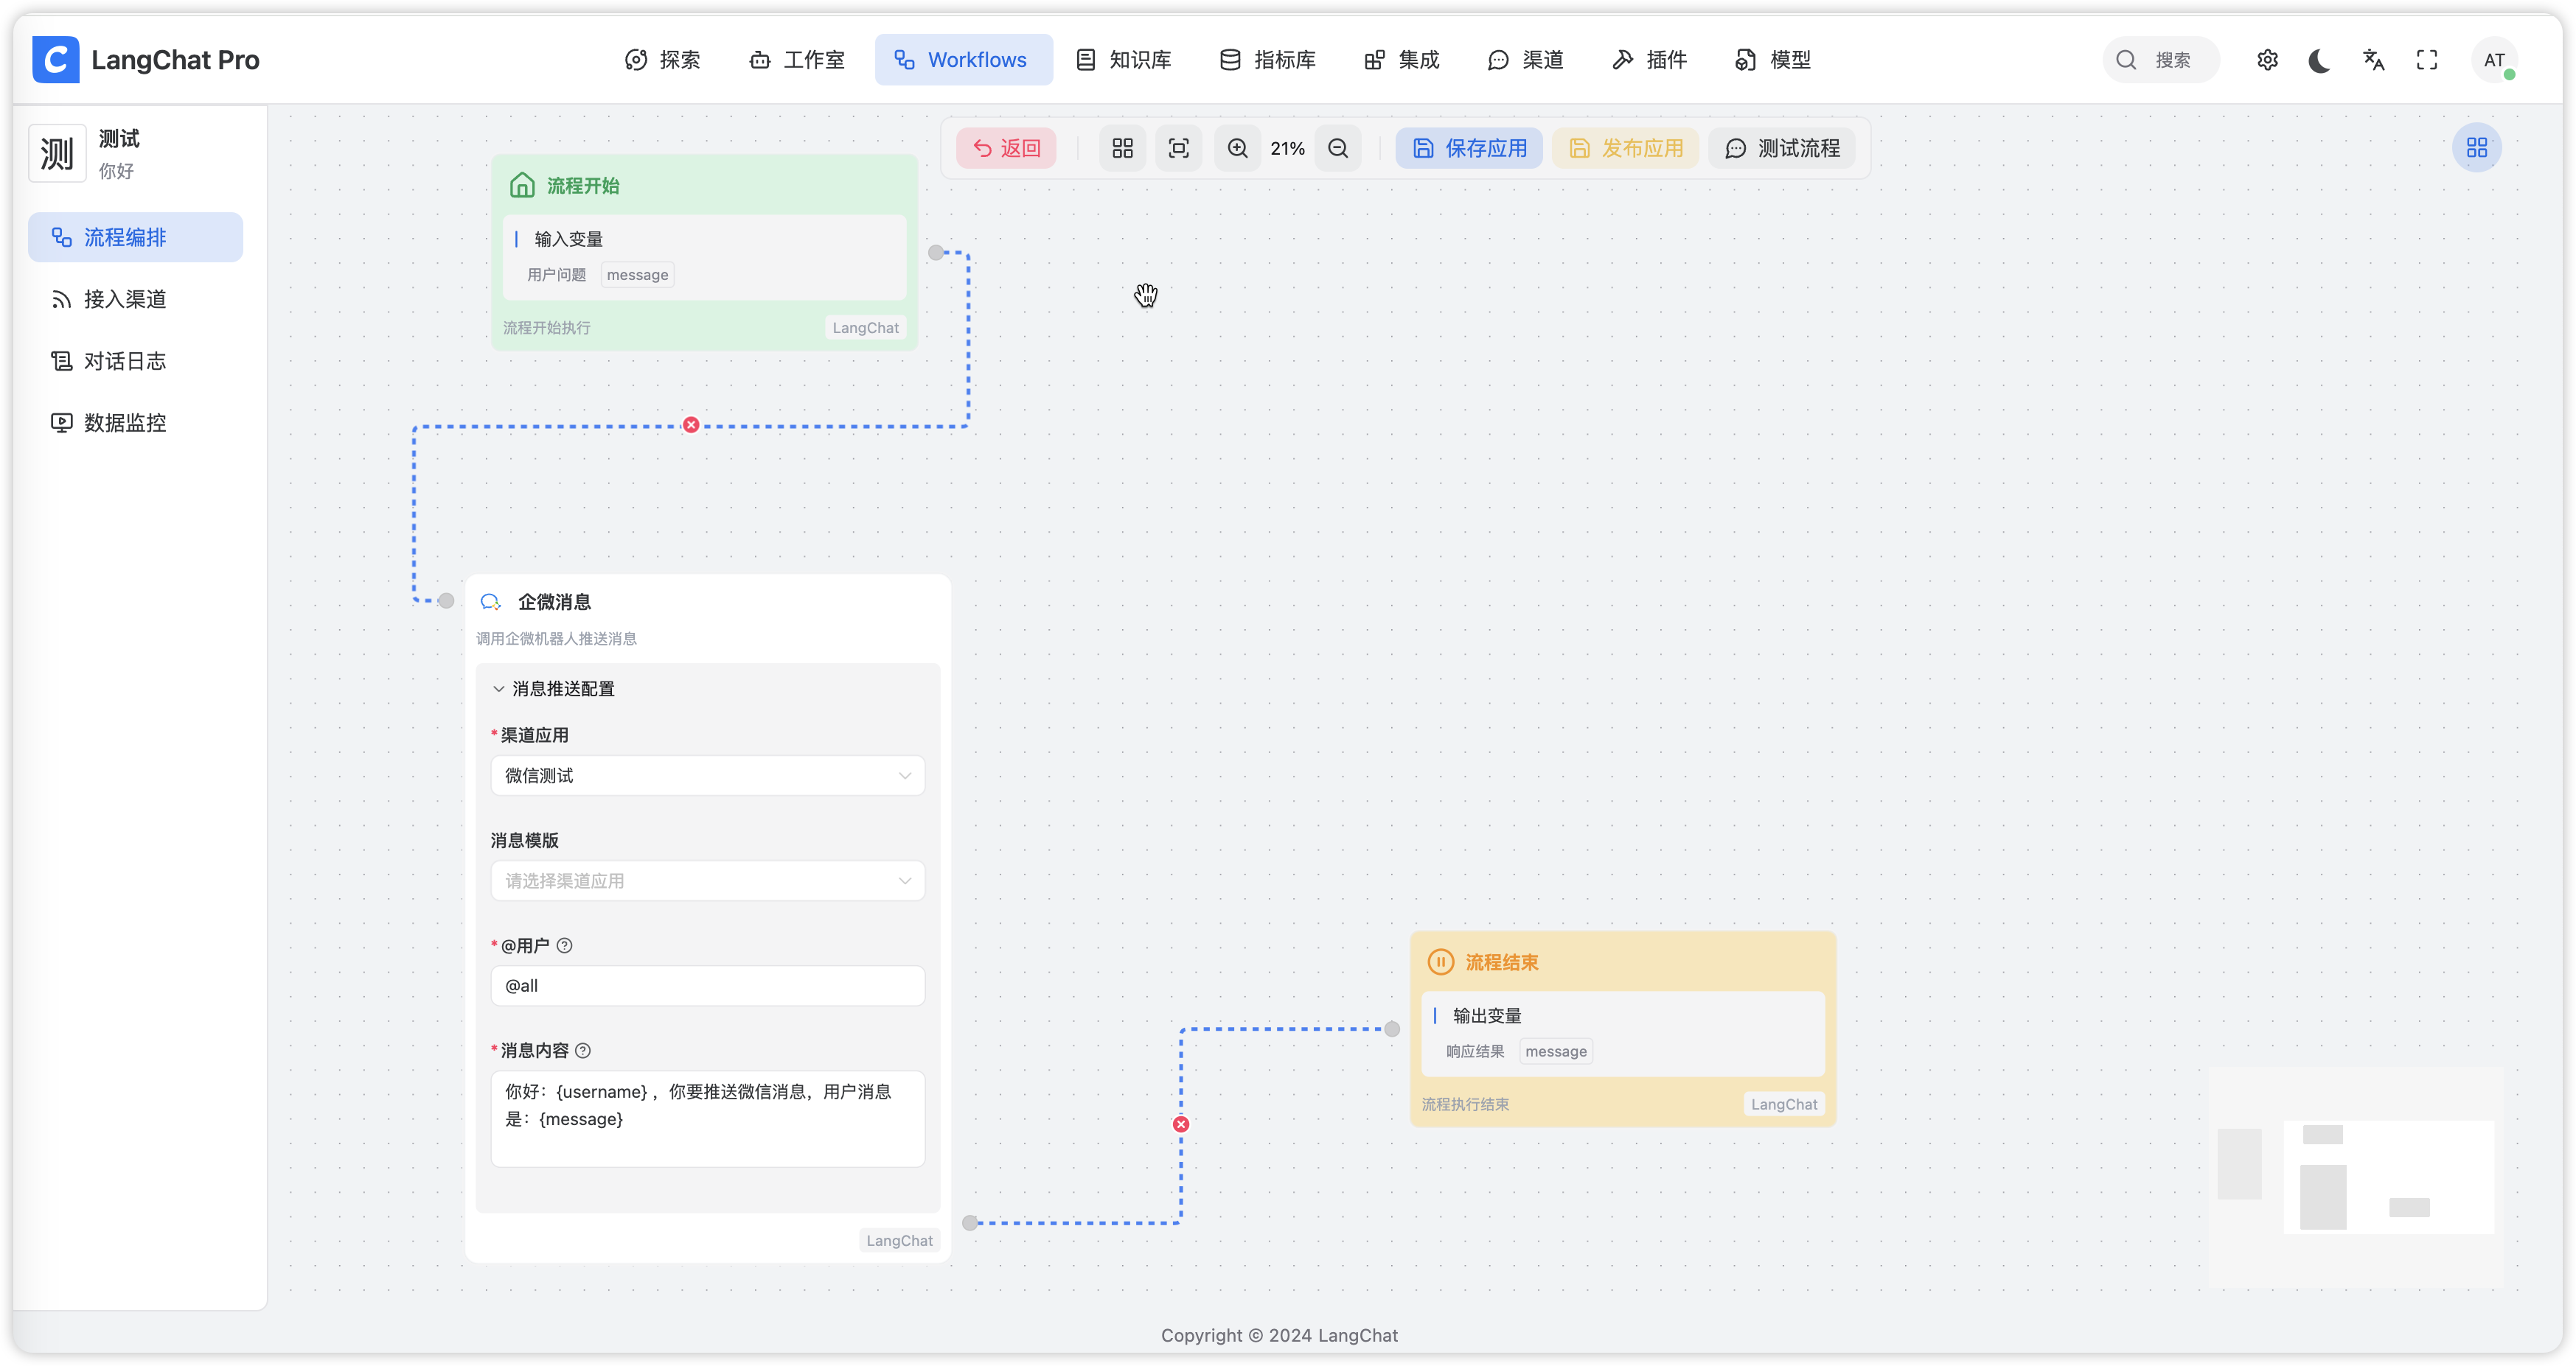Click the @用户 input field with @all

pos(707,985)
